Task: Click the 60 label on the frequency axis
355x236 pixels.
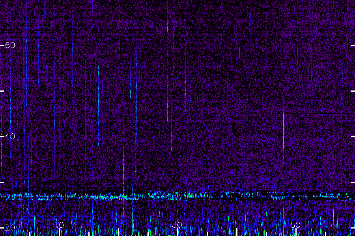Action: coord(10,45)
